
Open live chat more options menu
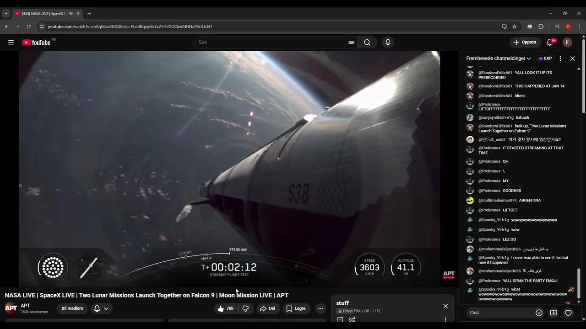pyautogui.click(x=560, y=58)
